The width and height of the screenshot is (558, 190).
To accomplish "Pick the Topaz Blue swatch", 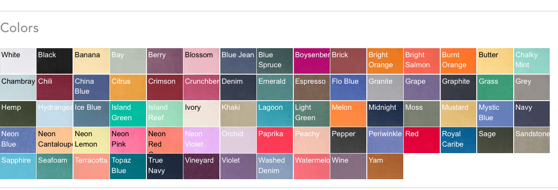I will [128, 167].
